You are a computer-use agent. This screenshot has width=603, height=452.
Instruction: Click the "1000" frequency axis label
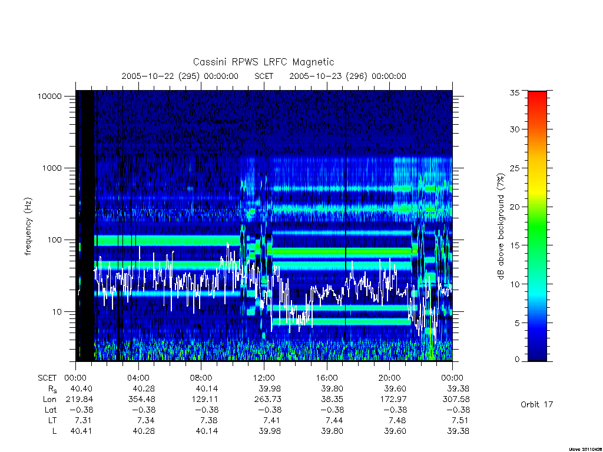[52, 168]
